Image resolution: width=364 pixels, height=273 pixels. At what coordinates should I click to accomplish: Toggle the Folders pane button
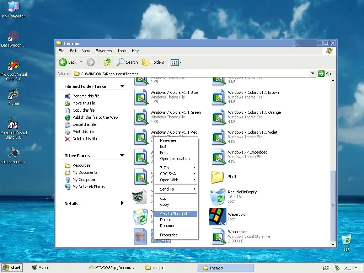pos(153,62)
